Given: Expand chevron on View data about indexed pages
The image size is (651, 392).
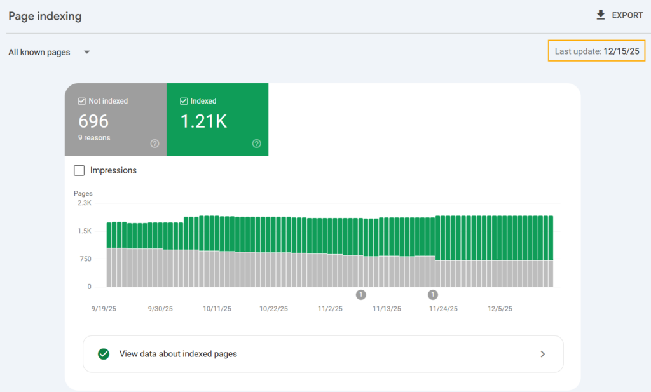Looking at the screenshot, I should point(542,354).
